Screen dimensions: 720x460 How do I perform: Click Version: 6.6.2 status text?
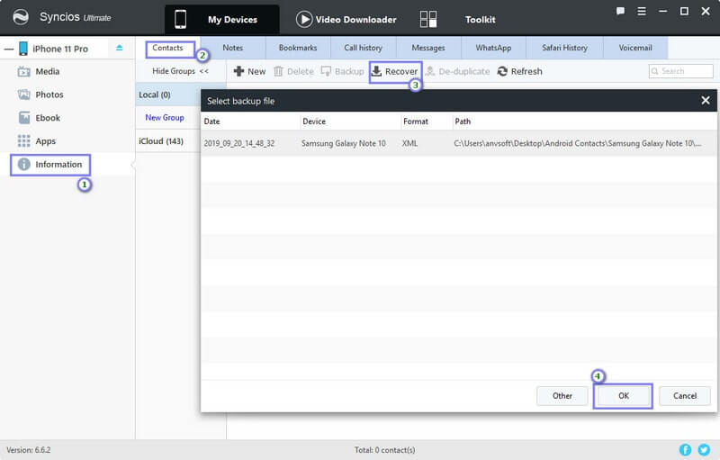click(x=29, y=450)
